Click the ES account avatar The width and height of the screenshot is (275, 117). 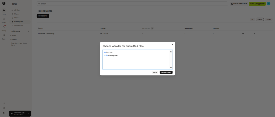(x=269, y=4)
